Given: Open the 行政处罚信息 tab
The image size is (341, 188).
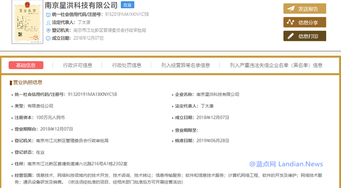Looking at the screenshot, I should [x=127, y=65].
